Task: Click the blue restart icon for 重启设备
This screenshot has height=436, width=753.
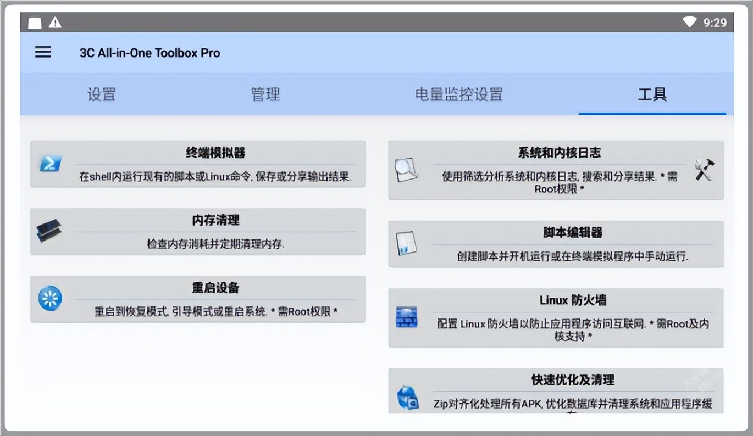Action: click(50, 299)
